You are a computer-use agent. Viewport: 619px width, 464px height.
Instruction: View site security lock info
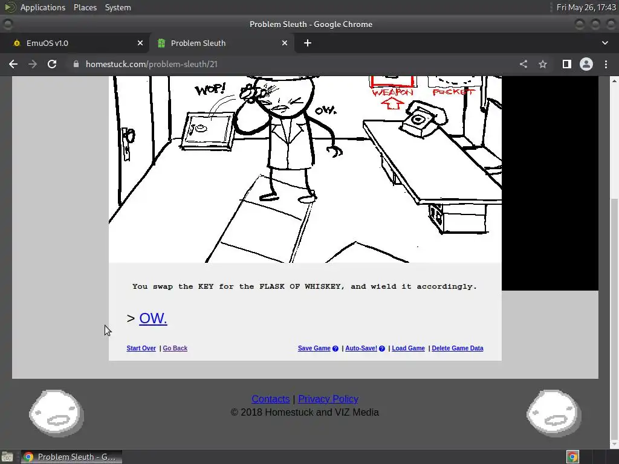tap(76, 64)
